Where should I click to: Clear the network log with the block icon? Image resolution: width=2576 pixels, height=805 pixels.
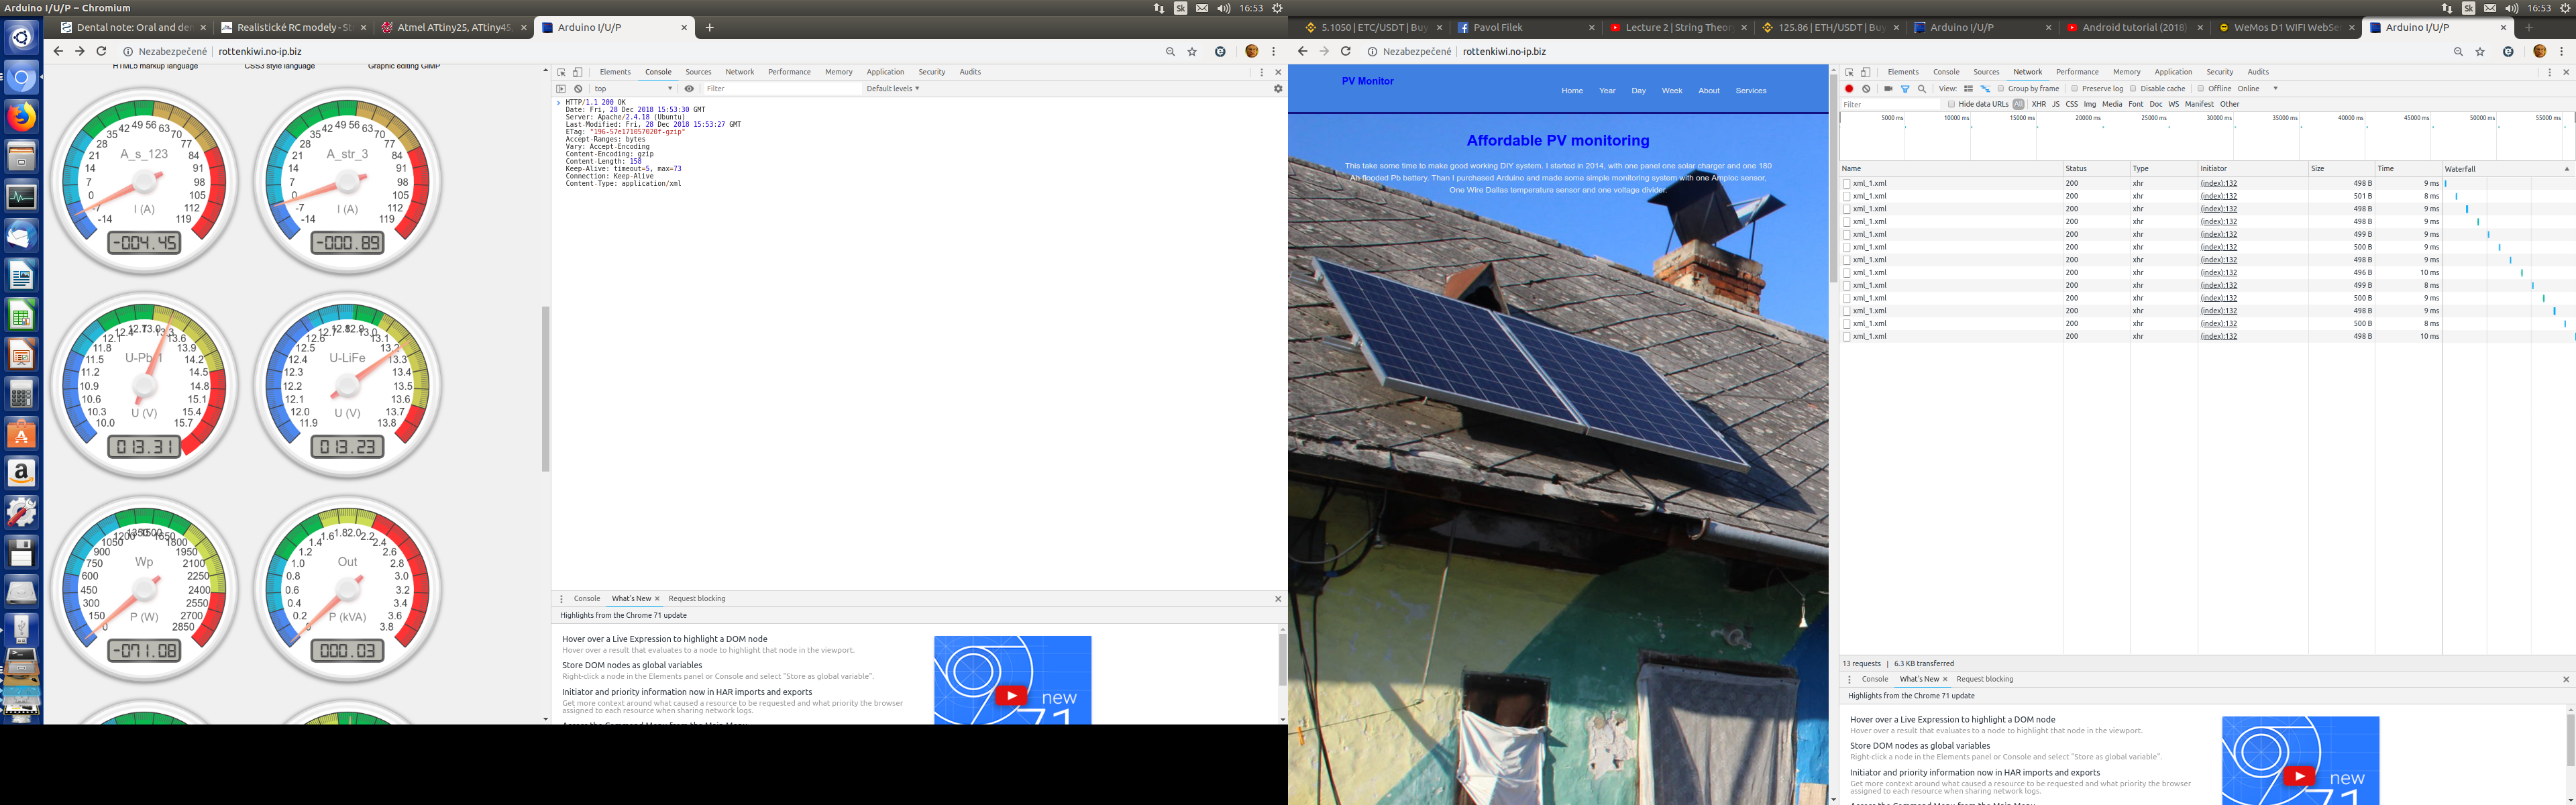pyautogui.click(x=1866, y=89)
